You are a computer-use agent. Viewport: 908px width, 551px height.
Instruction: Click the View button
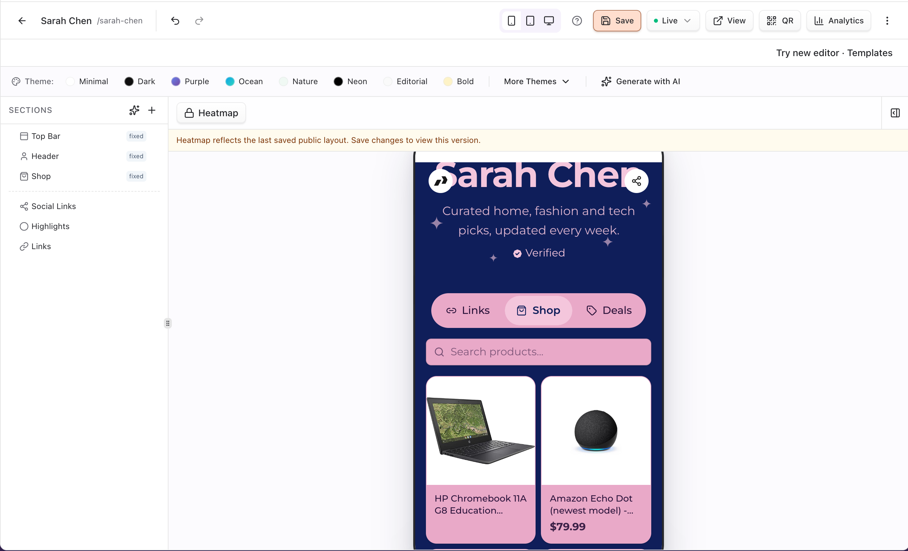pos(729,21)
